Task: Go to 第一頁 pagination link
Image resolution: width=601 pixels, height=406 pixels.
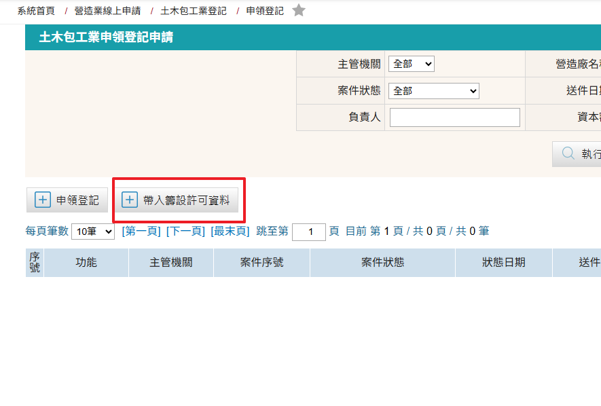Action: [x=141, y=232]
